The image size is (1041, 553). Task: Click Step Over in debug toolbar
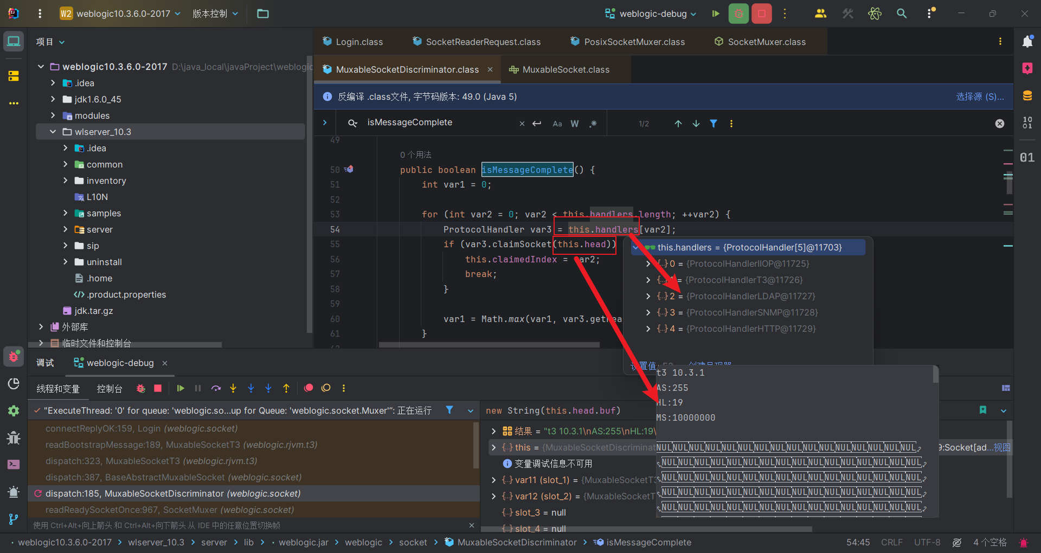tap(216, 388)
